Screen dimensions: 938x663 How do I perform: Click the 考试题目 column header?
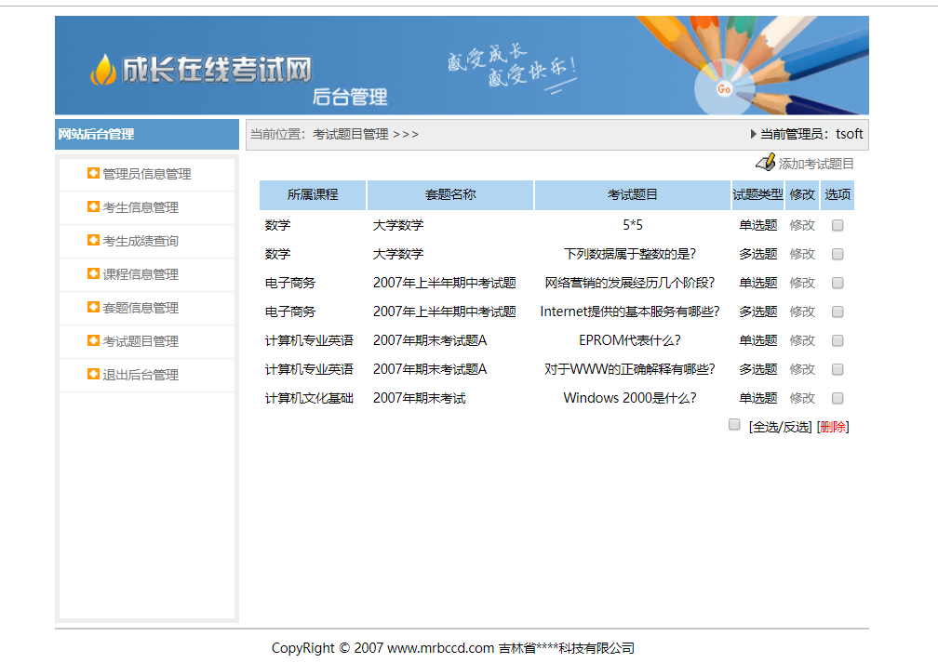point(633,195)
